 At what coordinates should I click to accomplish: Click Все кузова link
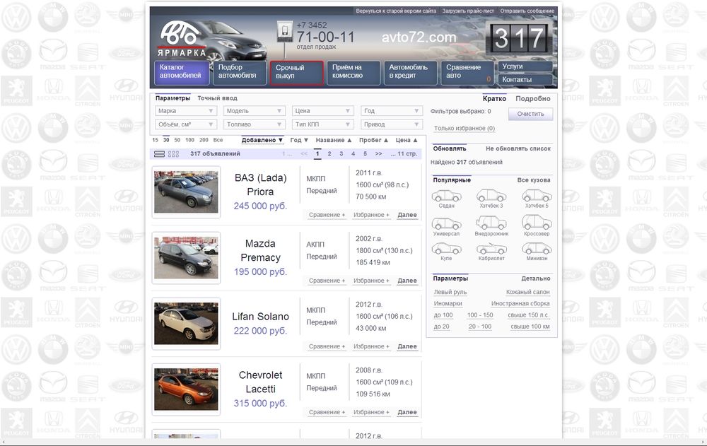534,180
